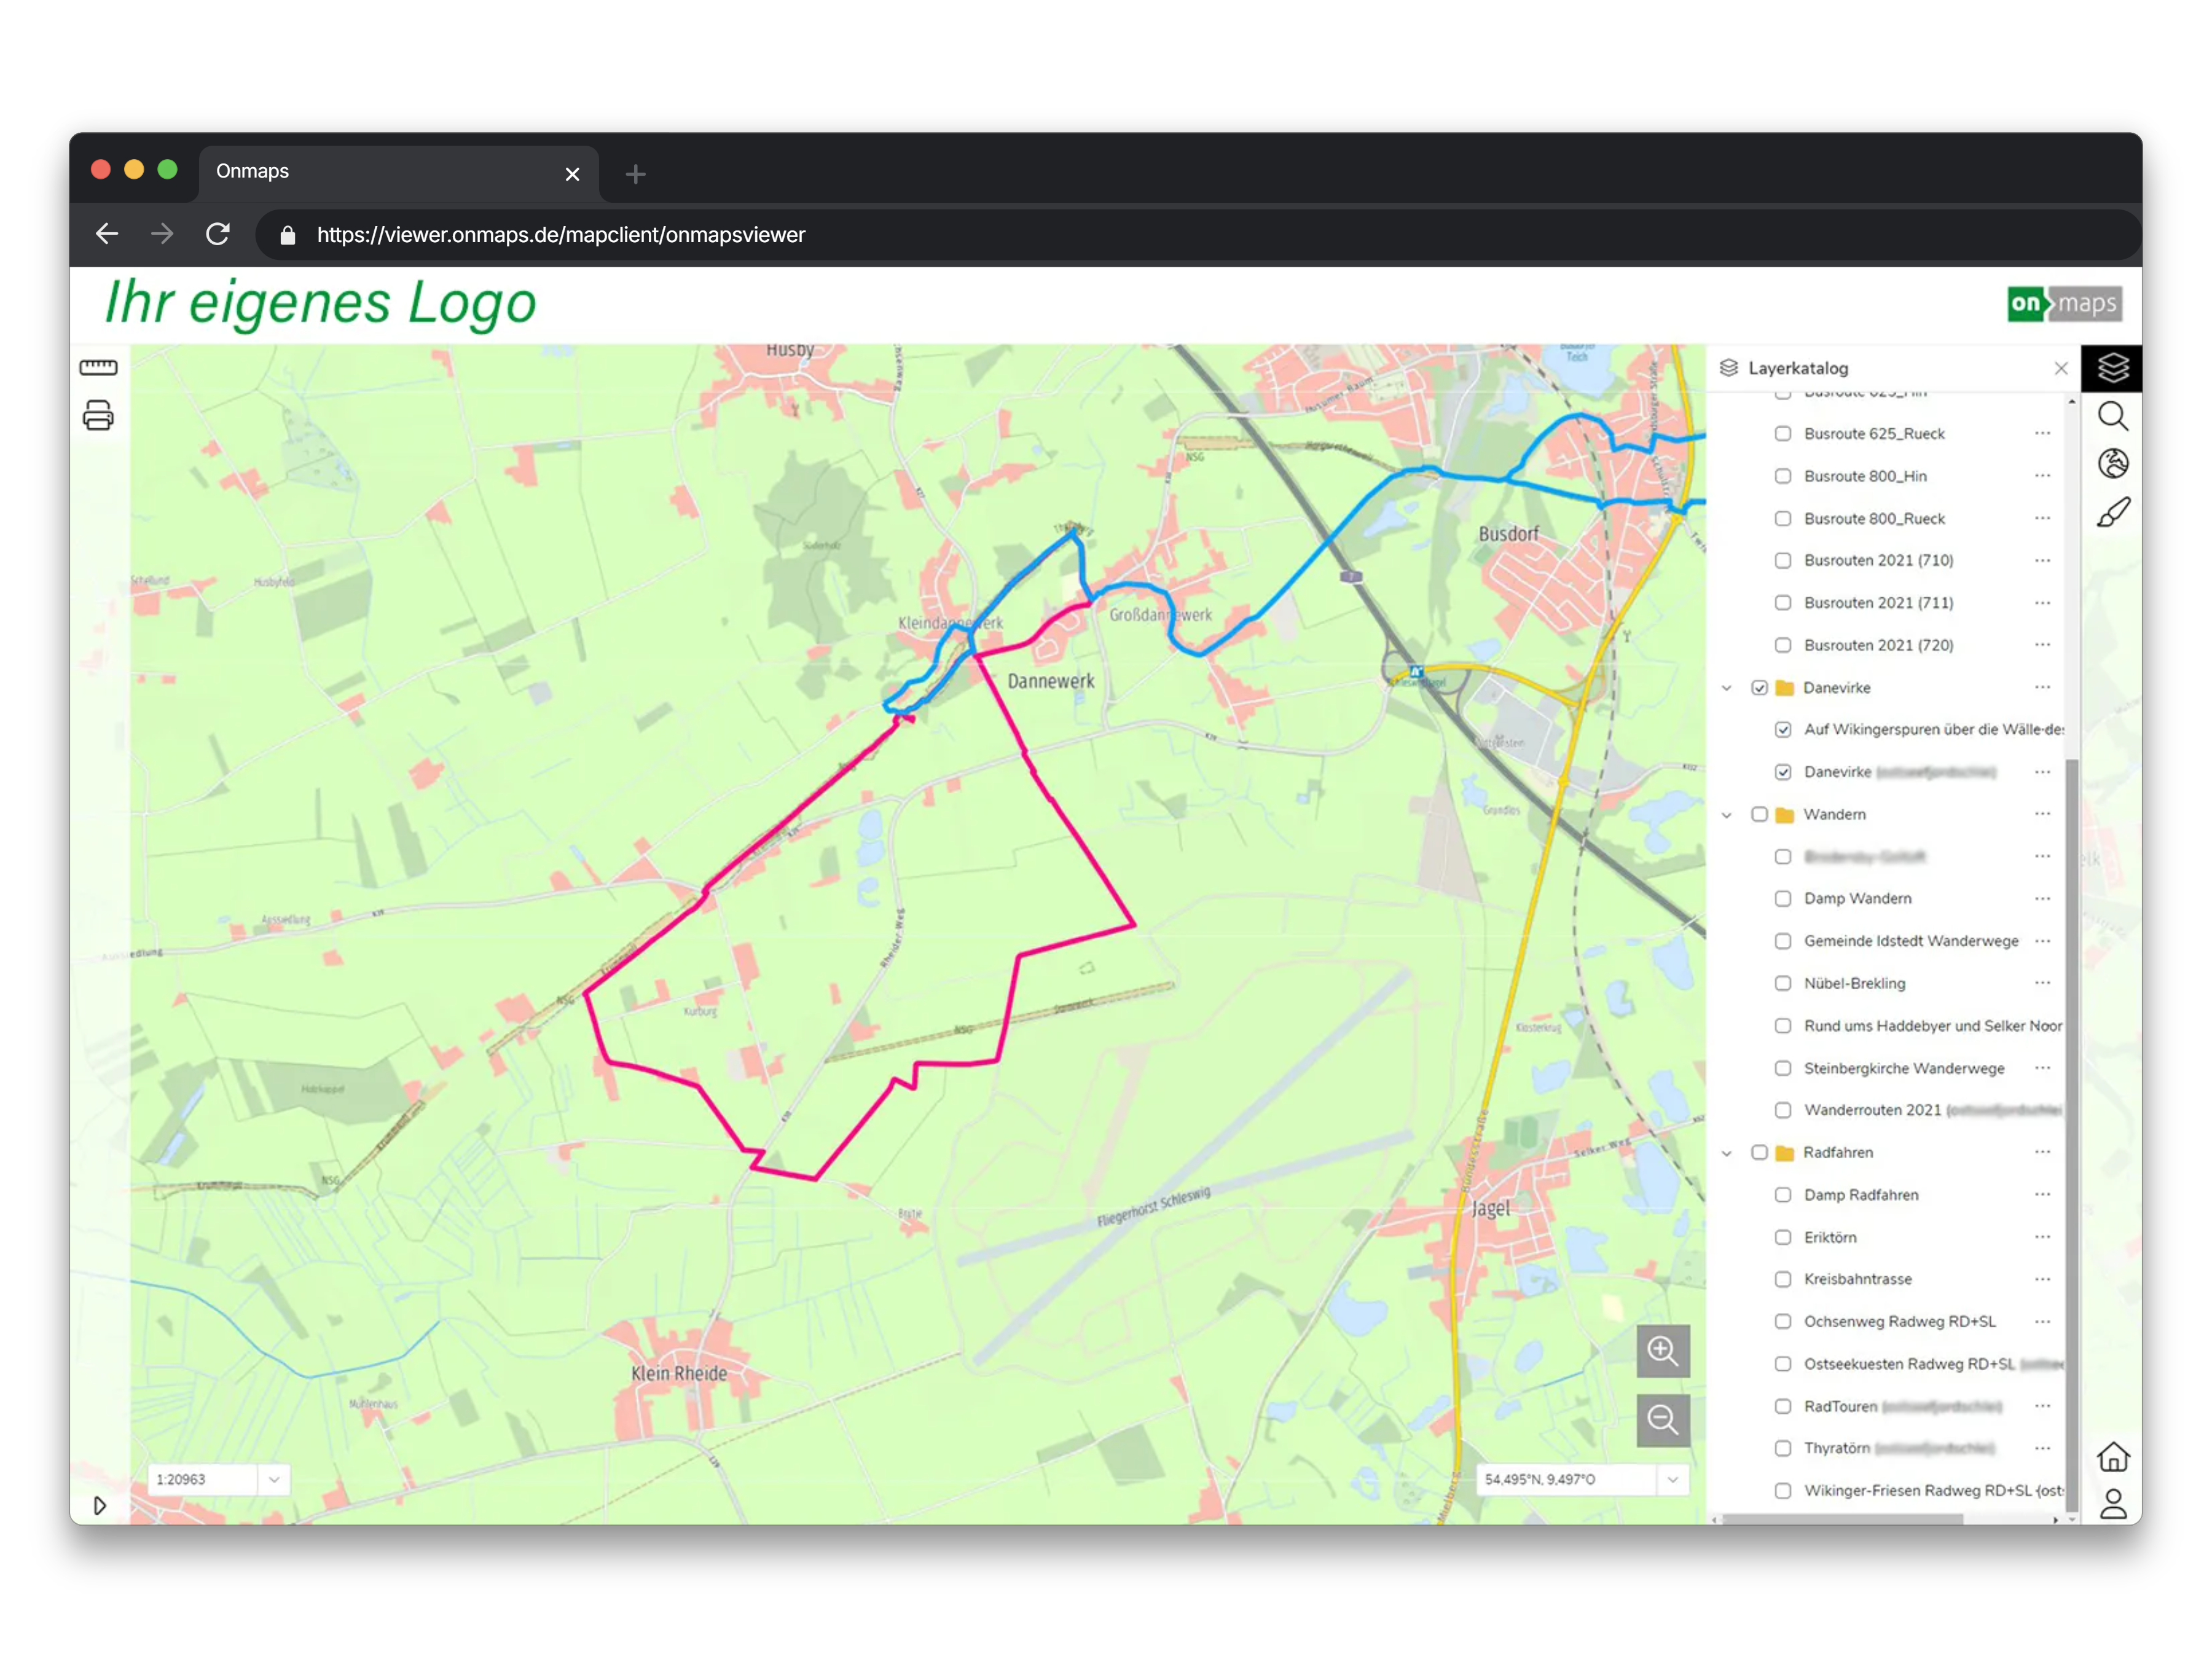Viewport: 2212px width, 1659px height.
Task: Collapse the Radfahren folder group
Action: coord(1727,1153)
